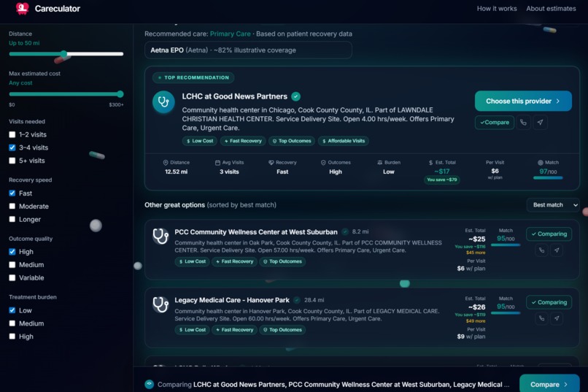Click the You save ~$79 badge
The image size is (588, 392).
click(x=442, y=180)
